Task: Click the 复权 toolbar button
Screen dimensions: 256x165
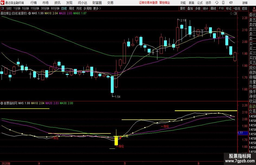Action: 183,8
